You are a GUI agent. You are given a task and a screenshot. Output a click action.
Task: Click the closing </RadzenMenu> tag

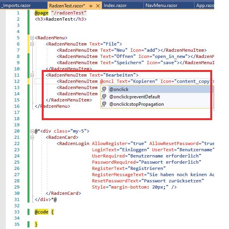52,106
